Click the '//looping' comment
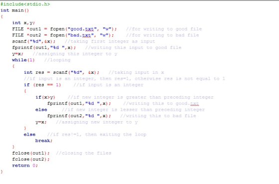 pos(57,60)
